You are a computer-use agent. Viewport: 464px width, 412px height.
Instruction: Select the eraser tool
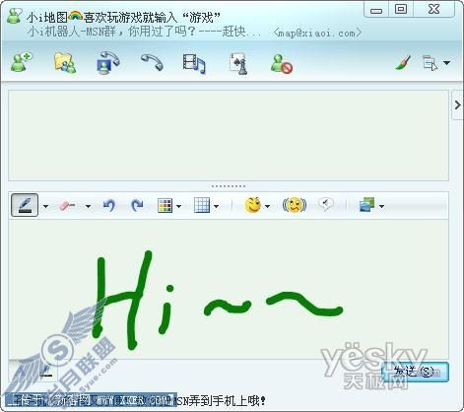point(67,206)
